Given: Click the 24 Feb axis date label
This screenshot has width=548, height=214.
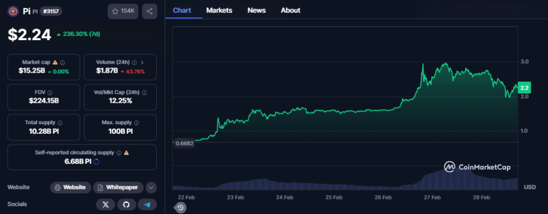Looking at the screenshot, I should 285,197.
